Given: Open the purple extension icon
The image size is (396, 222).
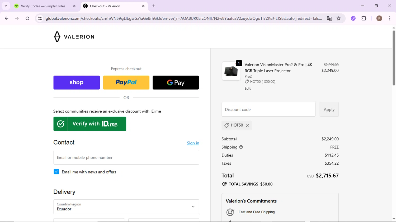Looking at the screenshot, I should pyautogui.click(x=353, y=18).
